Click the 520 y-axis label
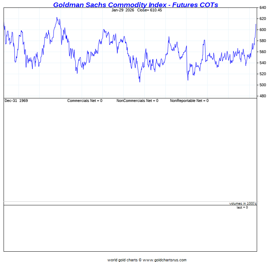The image size is (271, 262). click(x=263, y=74)
